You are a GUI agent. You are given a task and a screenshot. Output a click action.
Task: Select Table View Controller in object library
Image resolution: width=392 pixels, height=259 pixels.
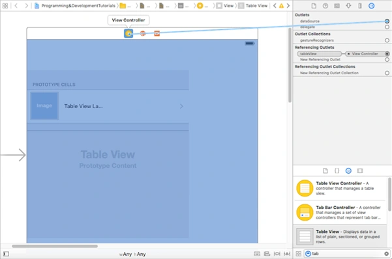coord(340,188)
